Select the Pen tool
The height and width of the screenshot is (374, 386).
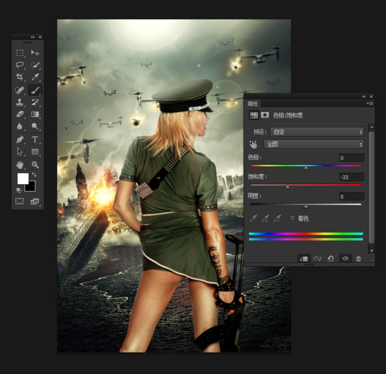(20, 140)
